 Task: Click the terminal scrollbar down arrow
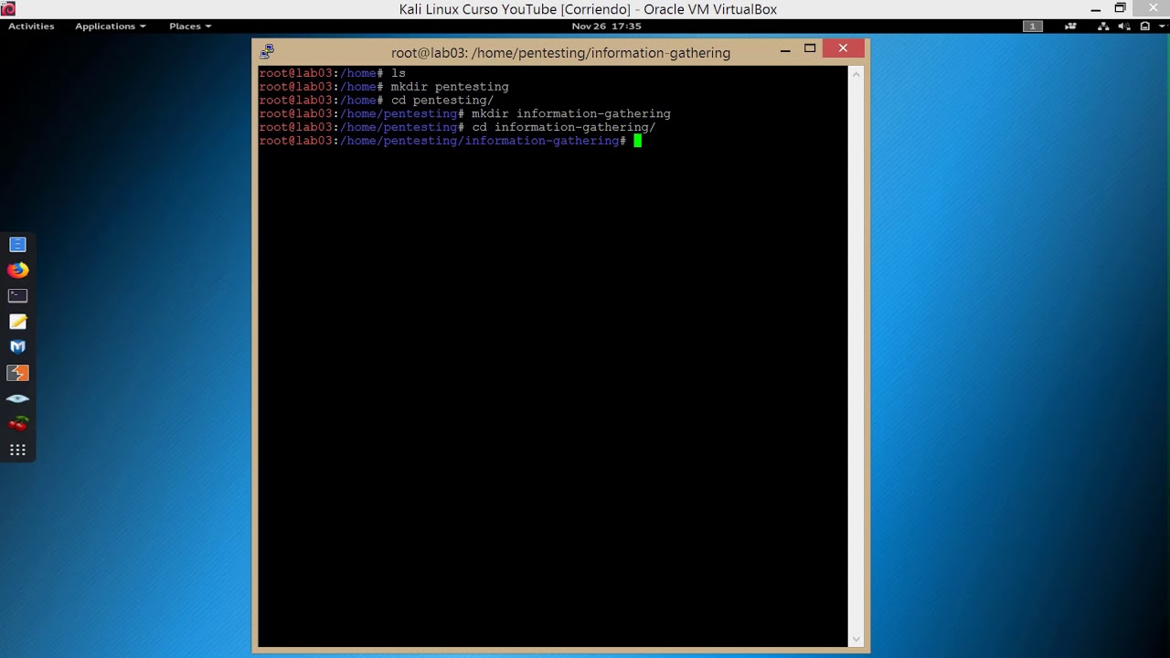point(856,640)
